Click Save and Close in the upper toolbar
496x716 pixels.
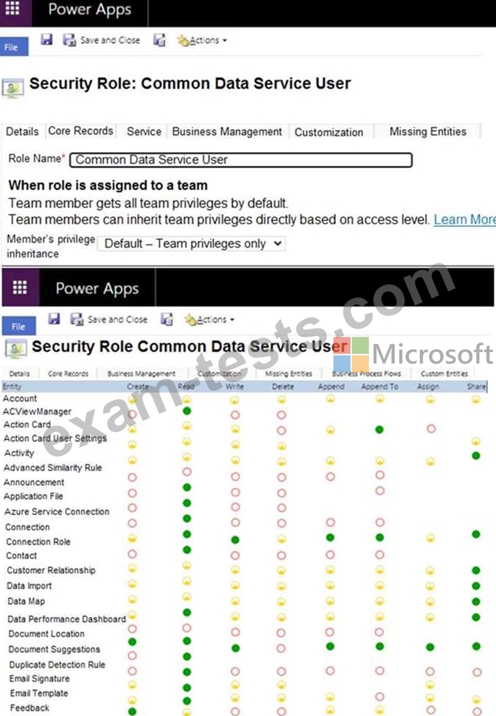click(102, 40)
